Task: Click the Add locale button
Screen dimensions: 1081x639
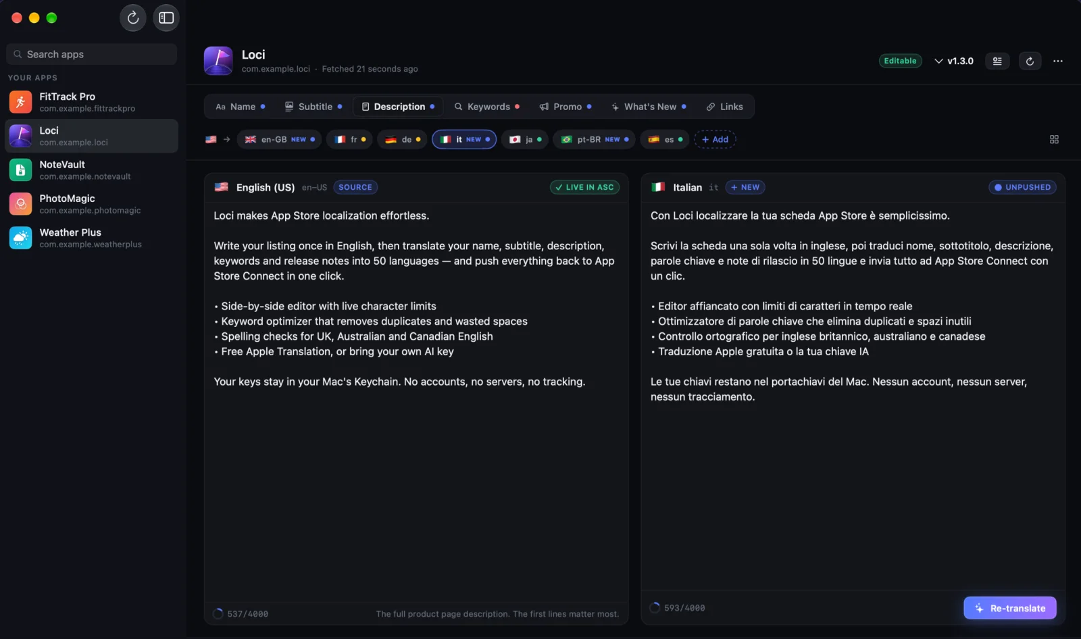Action: [x=715, y=139]
